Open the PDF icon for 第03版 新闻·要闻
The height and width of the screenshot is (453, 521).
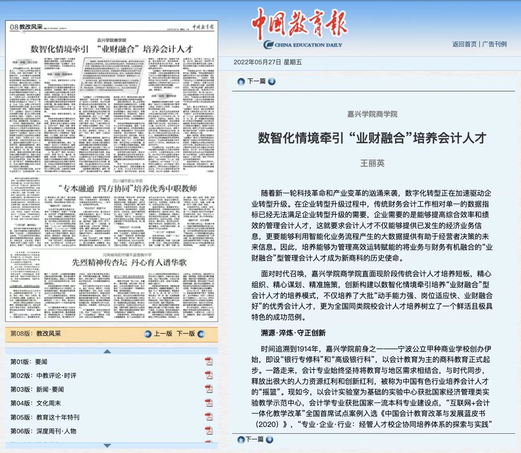209,389
